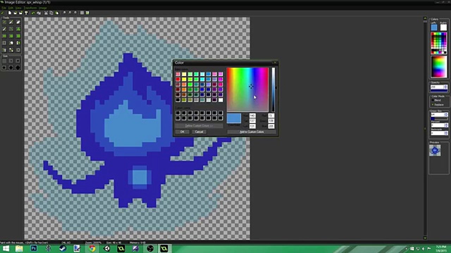Click the Onion Skin value field

437,115
